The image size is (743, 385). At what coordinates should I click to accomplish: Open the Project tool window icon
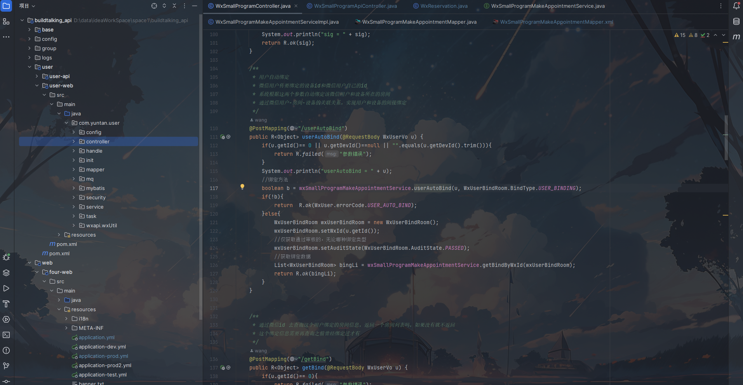tap(6, 6)
